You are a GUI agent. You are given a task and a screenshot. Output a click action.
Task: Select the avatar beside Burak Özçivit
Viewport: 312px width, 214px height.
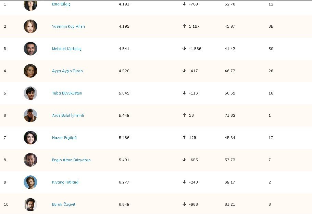click(30, 204)
